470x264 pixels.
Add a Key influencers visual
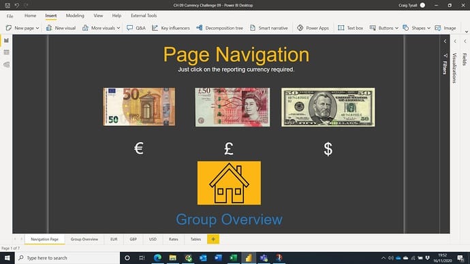click(x=171, y=28)
